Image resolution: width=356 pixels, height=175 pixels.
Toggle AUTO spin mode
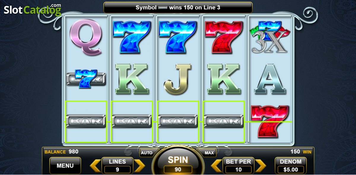pyautogui.click(x=147, y=153)
